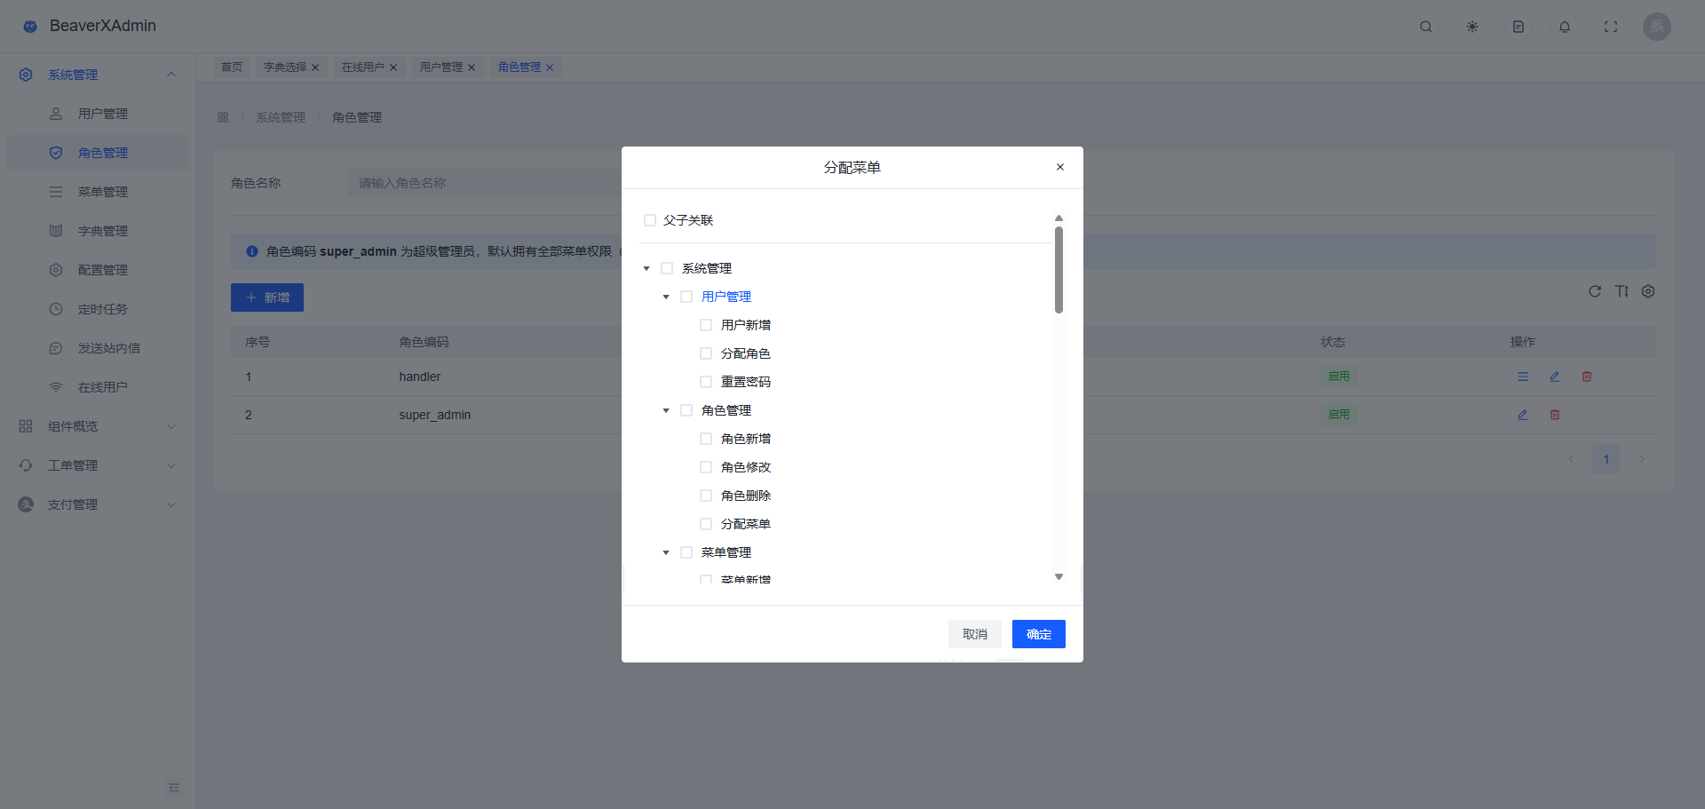Toggle the light/dark theme sun icon
Screen dimensions: 1705x809
[x=1472, y=27]
